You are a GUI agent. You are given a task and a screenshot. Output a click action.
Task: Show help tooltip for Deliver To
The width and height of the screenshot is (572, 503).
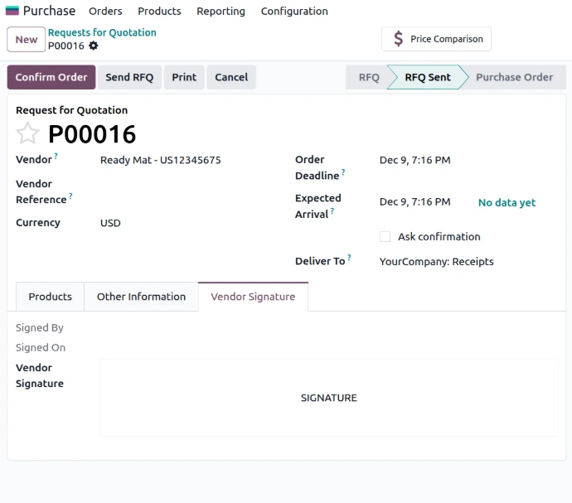pos(349,258)
